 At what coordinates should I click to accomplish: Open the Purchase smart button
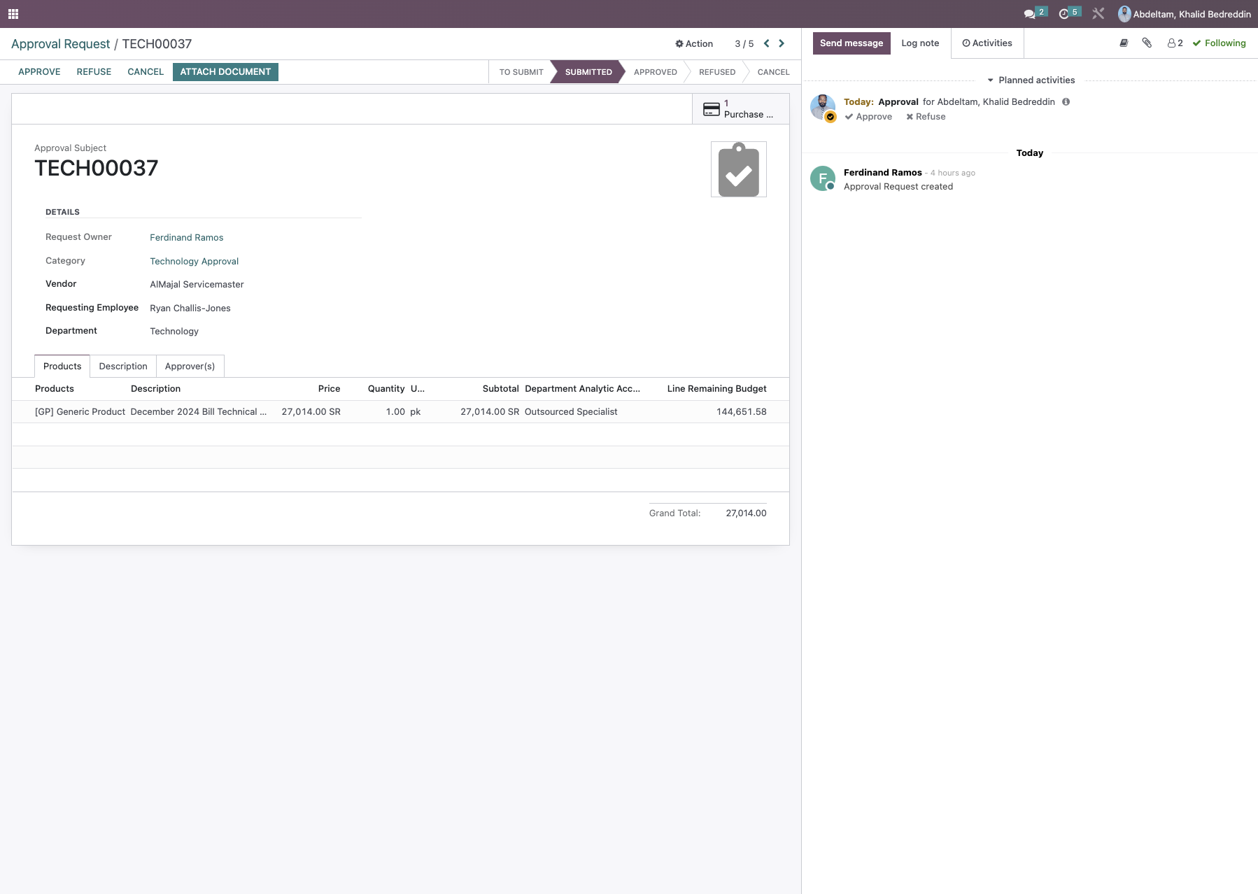pos(740,109)
